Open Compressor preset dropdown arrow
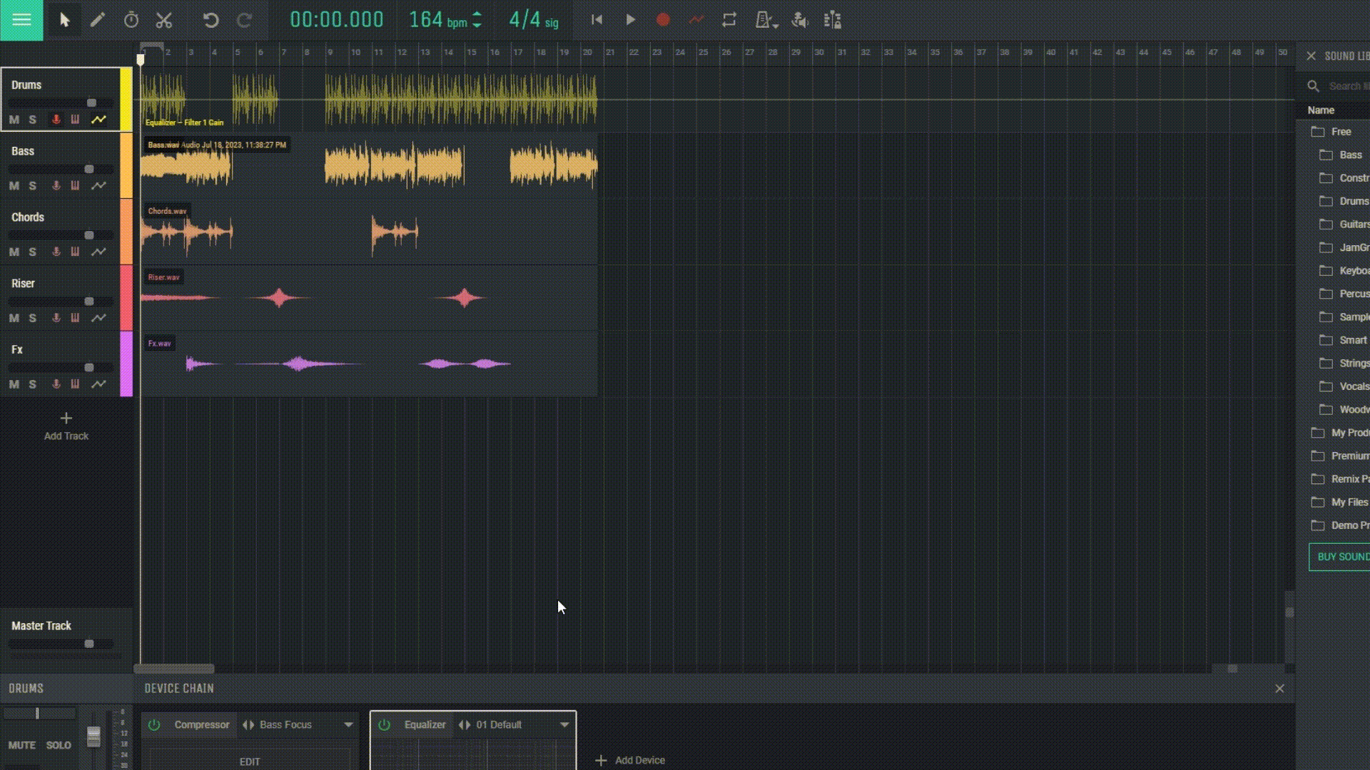Screen dimensions: 1370x770 coord(348,725)
